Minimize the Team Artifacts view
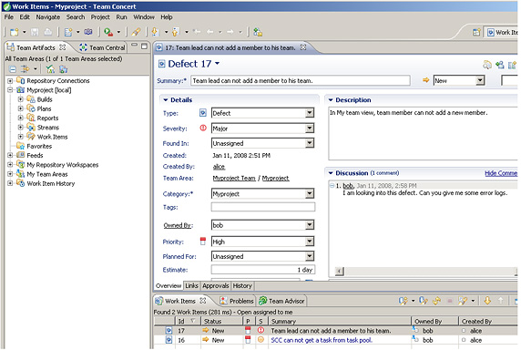521x350 pixels. [x=134, y=46]
